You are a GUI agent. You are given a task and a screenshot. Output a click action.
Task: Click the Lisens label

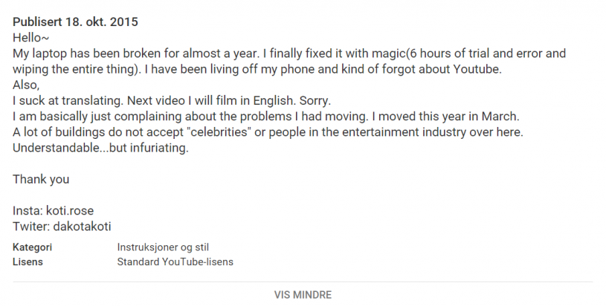pos(28,261)
